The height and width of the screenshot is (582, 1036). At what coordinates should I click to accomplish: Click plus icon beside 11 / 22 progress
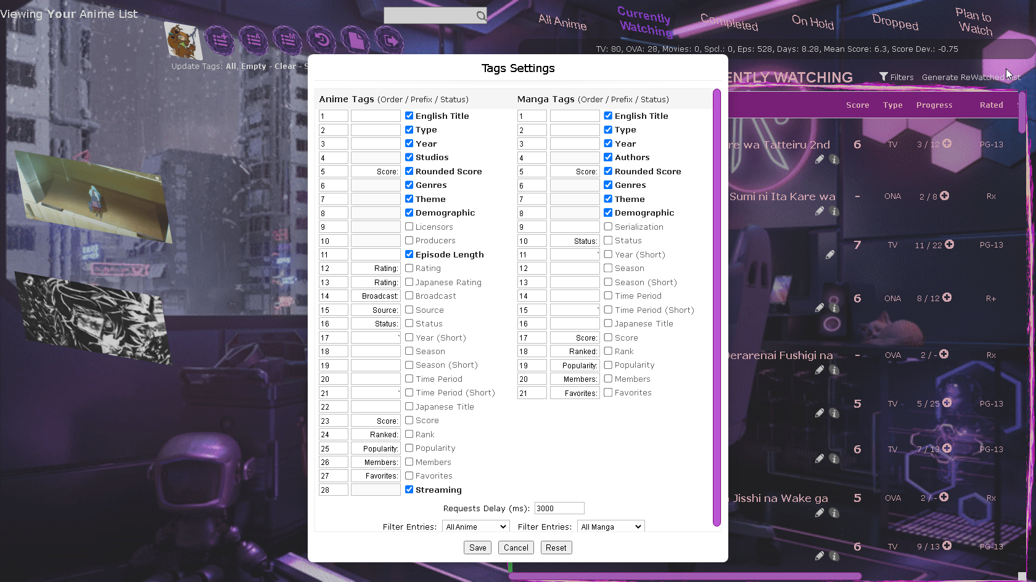click(950, 245)
